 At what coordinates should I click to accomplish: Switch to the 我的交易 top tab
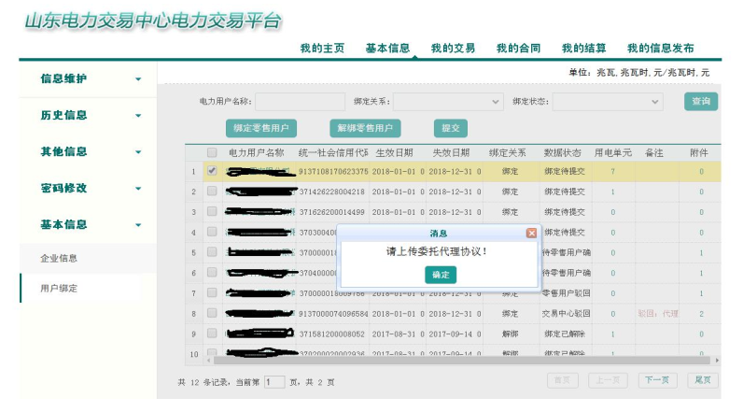click(x=453, y=49)
